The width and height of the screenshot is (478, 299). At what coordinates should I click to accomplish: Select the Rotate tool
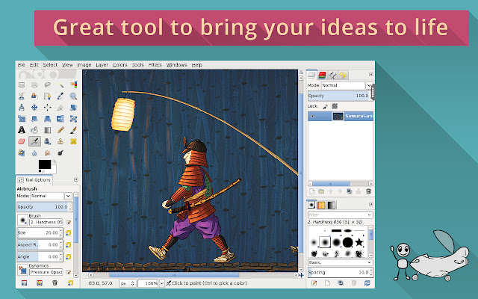point(73,108)
